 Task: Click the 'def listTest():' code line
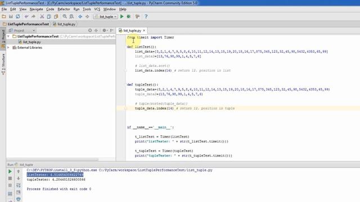coord(141,47)
